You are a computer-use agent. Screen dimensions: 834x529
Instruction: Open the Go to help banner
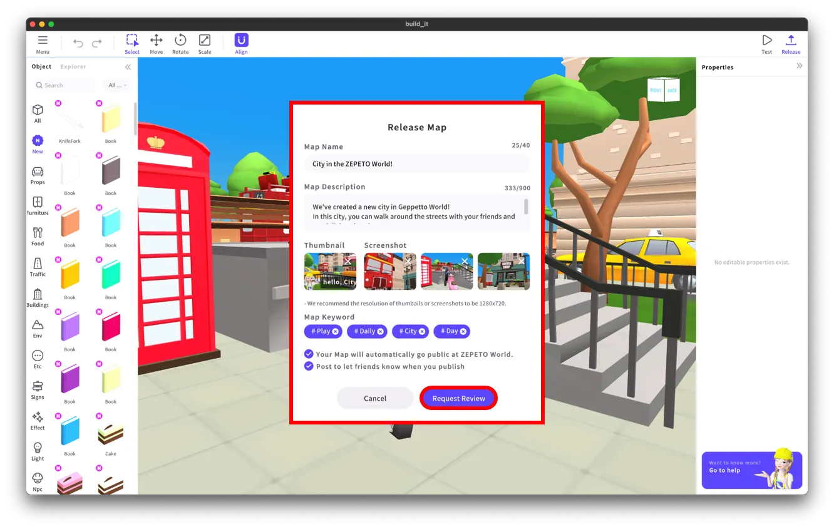(751, 470)
